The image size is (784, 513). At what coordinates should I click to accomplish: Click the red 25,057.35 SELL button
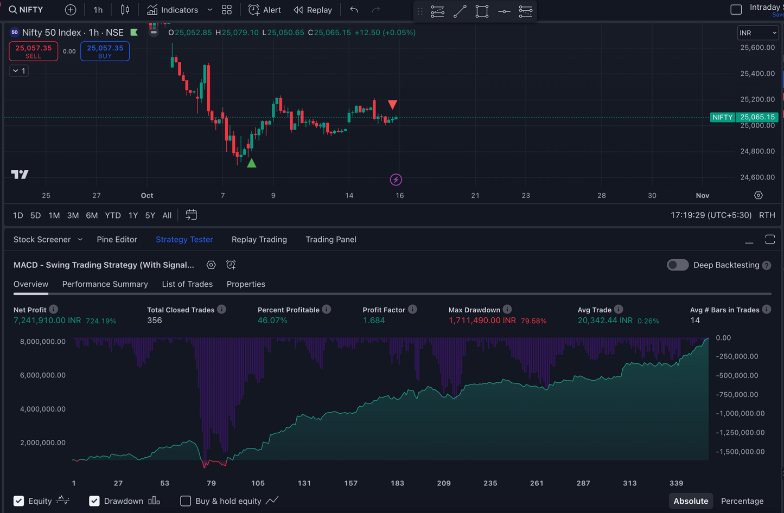tap(34, 52)
